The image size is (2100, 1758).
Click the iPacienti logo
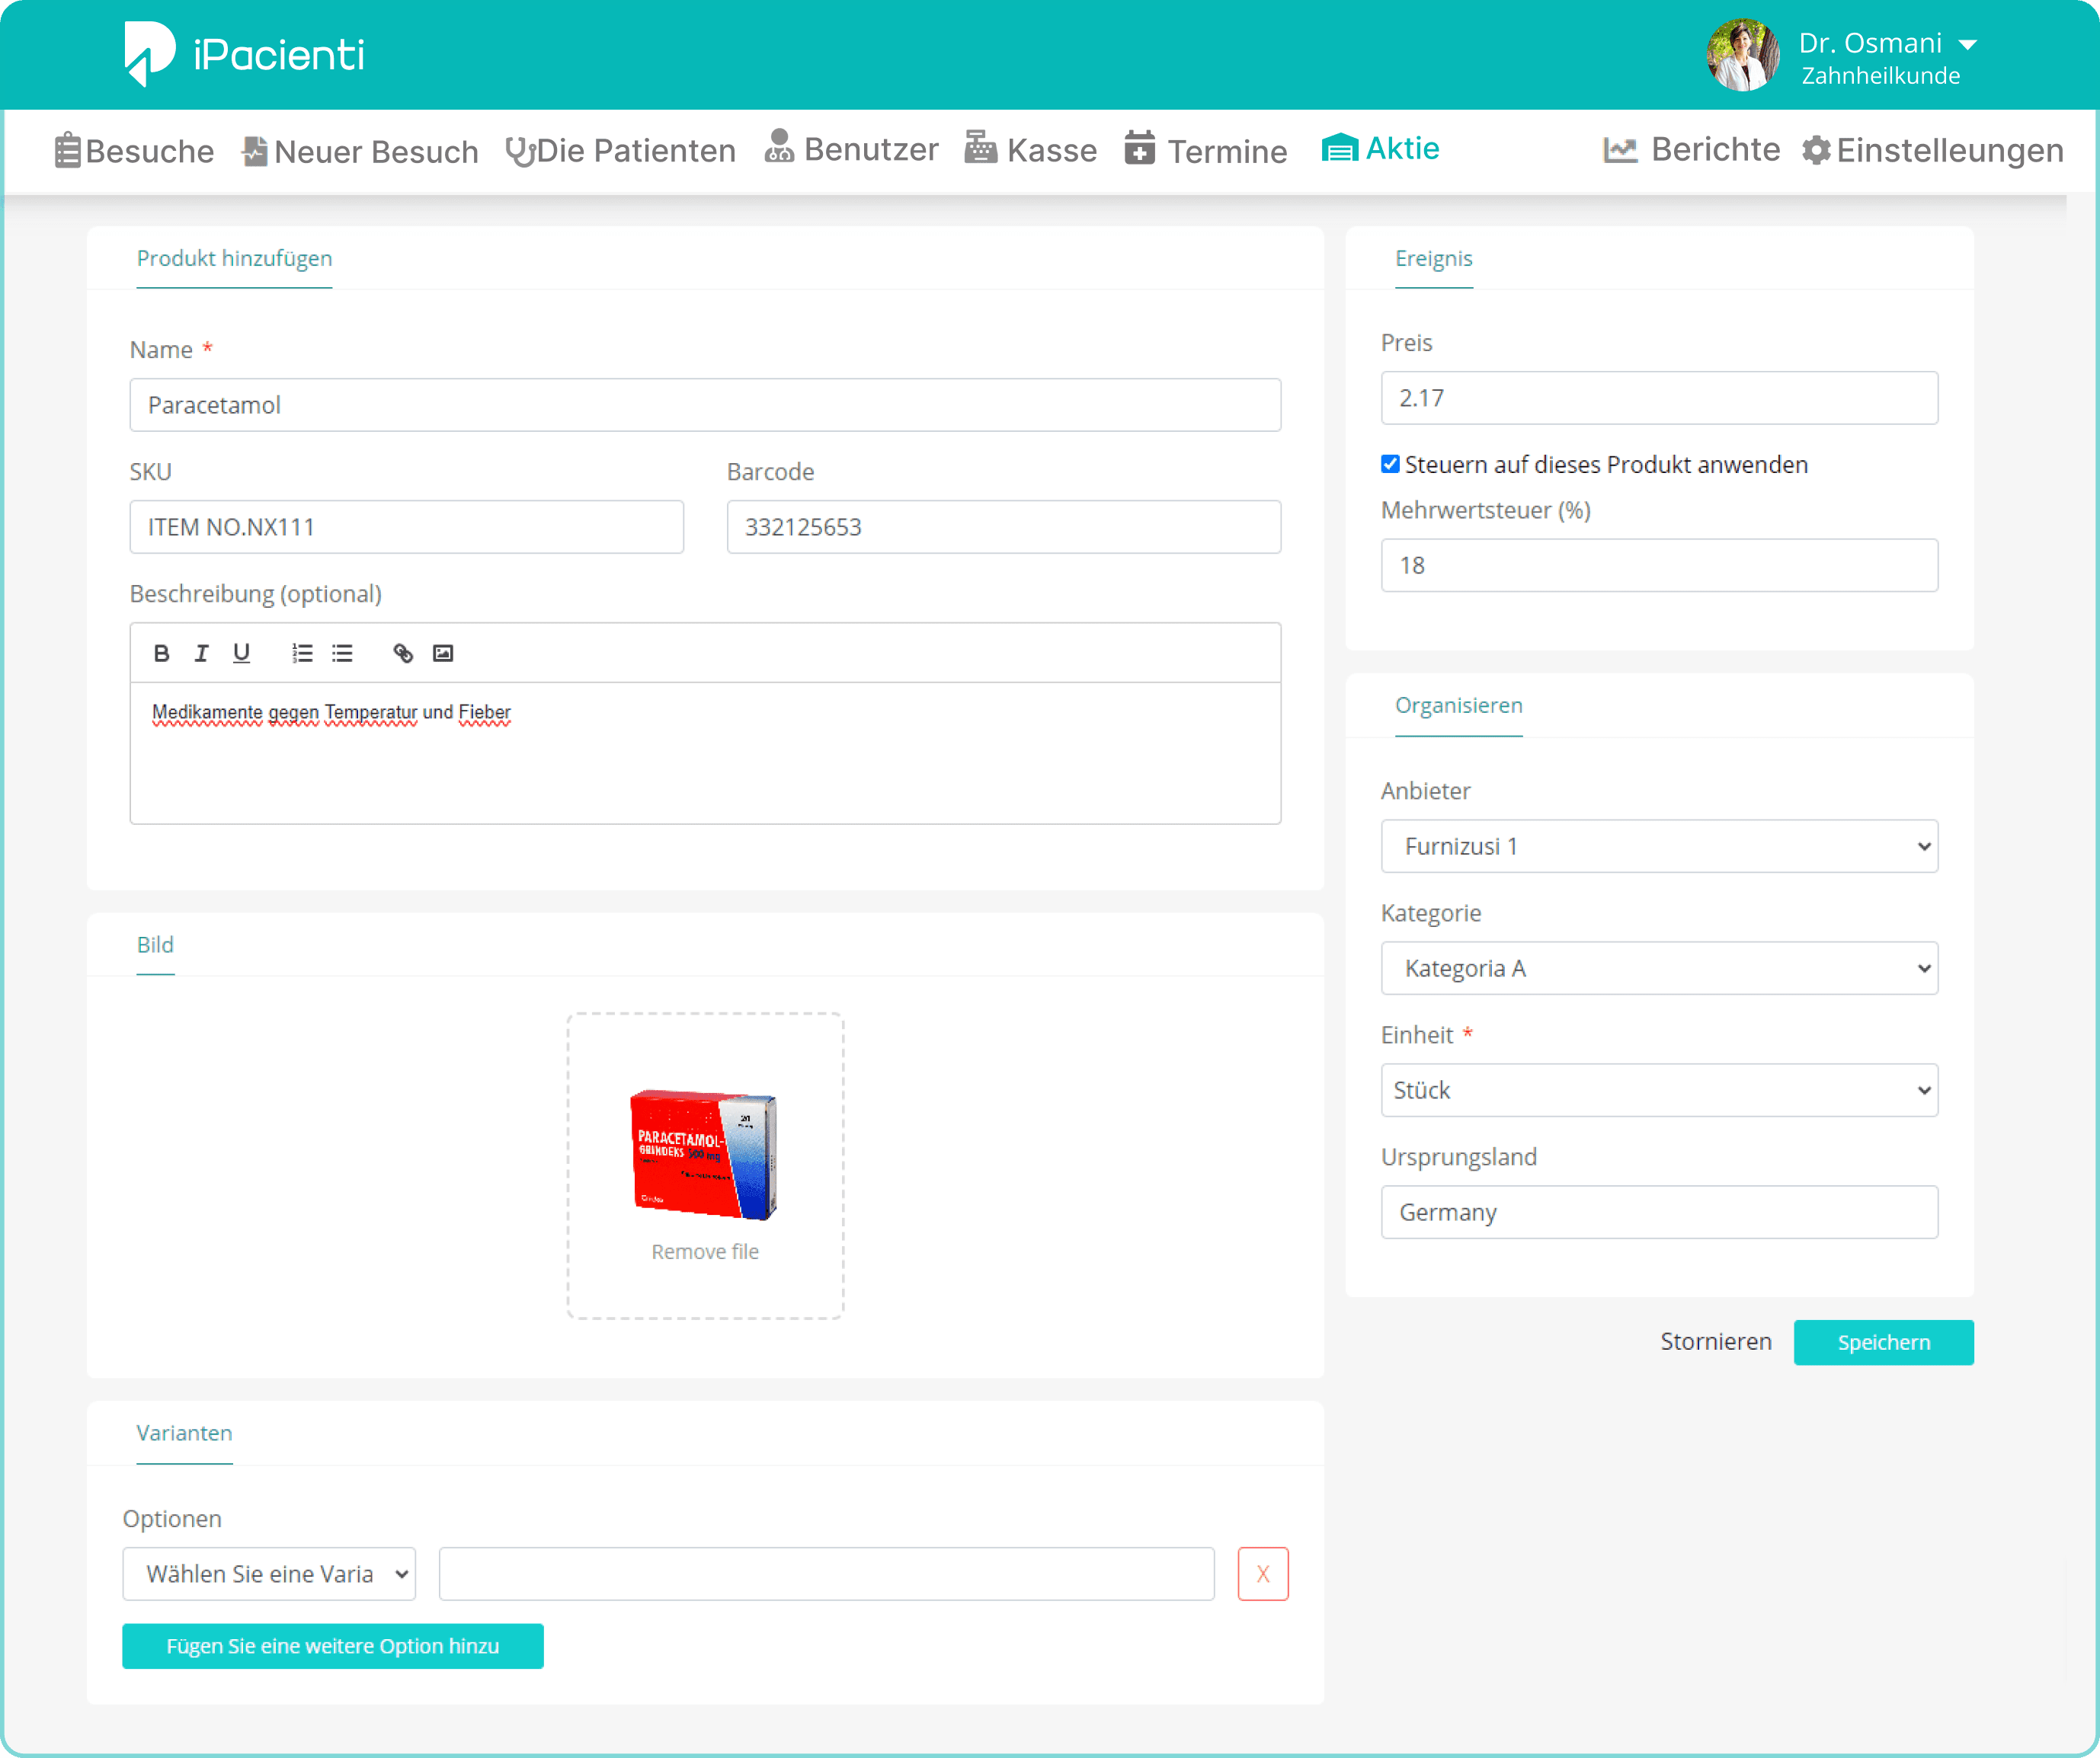click(246, 54)
